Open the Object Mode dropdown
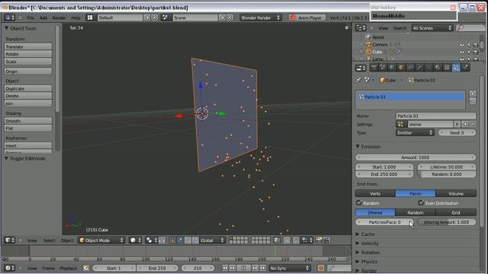This screenshot has height=274, width=488. click(x=101, y=241)
